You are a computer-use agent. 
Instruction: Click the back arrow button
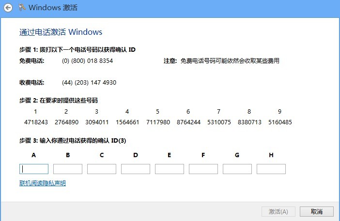(8, 8)
